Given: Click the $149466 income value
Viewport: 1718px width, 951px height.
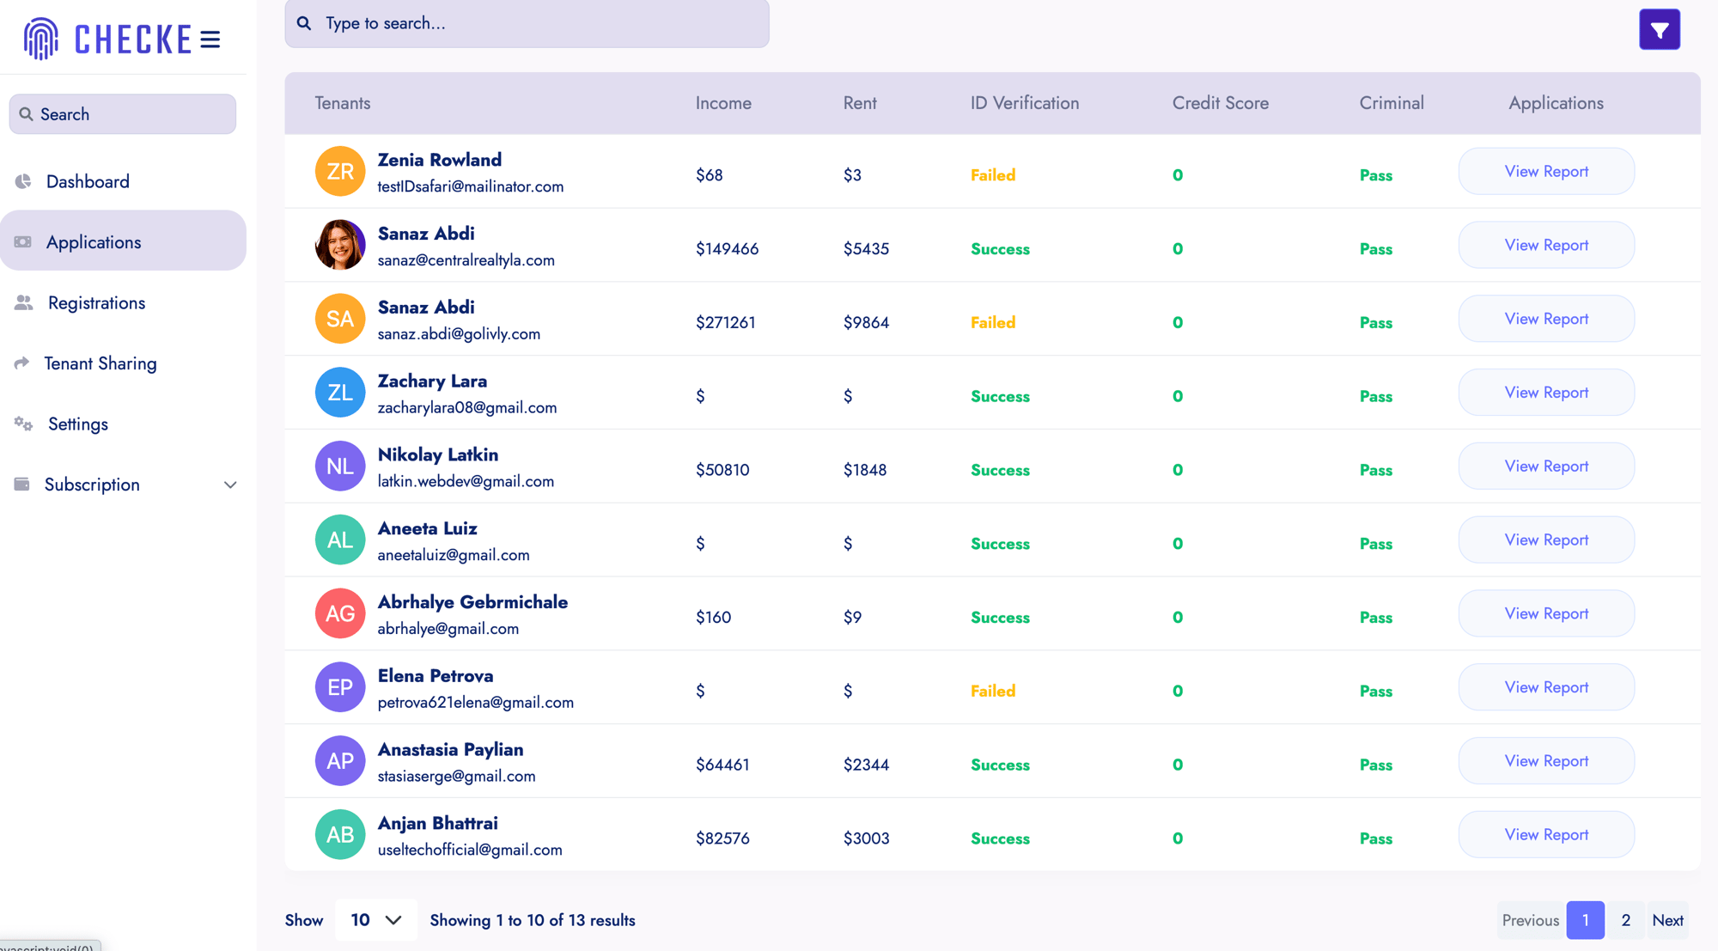Looking at the screenshot, I should [727, 249].
